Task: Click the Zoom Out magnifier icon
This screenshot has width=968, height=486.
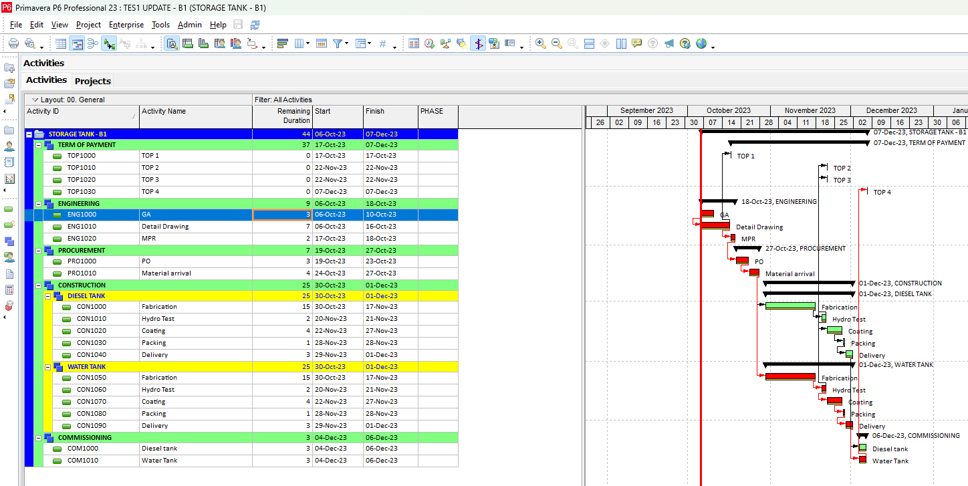Action: [x=556, y=43]
